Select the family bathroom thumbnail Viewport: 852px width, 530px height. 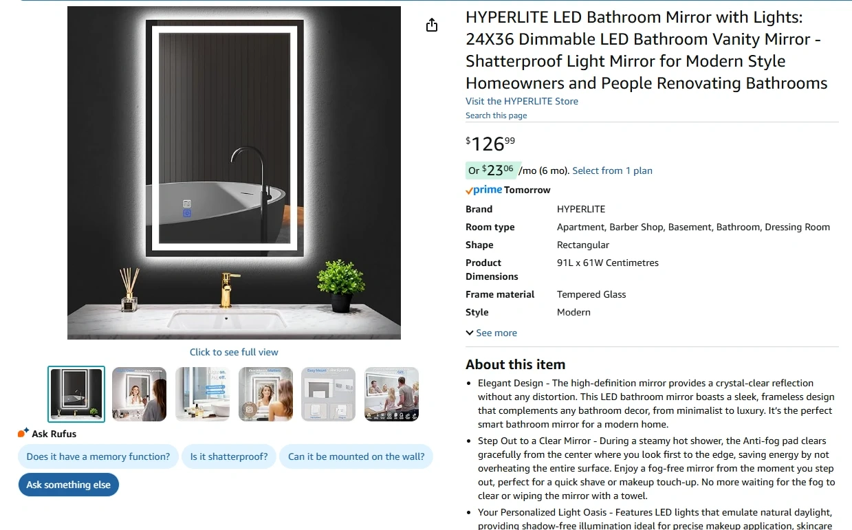pos(391,394)
